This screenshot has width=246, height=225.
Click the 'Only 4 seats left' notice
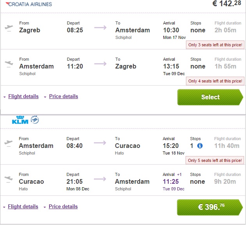pyautogui.click(x=215, y=81)
